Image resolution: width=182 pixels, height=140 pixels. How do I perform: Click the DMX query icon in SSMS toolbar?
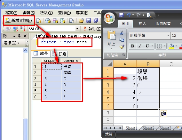click(x=55, y=21)
